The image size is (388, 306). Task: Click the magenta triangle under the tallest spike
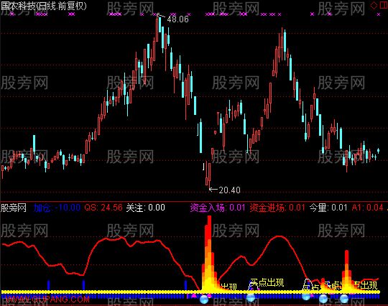(x=210, y=295)
